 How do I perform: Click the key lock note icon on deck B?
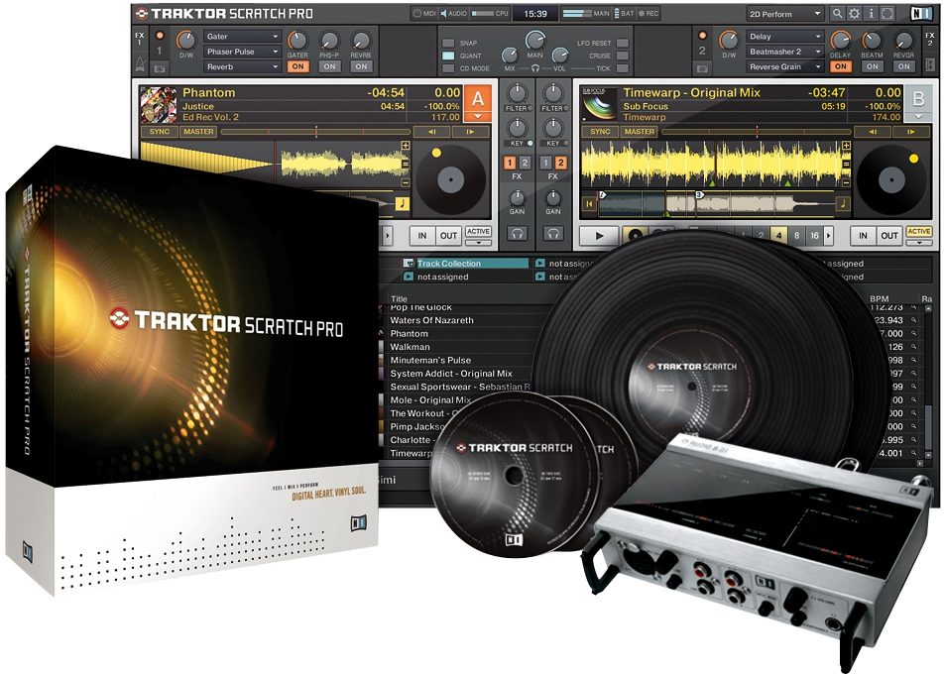(x=843, y=204)
